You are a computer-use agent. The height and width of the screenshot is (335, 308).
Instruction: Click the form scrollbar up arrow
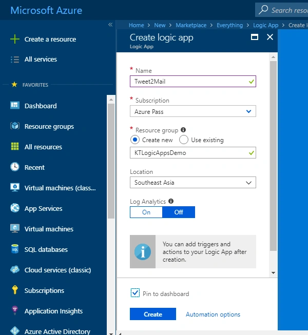[x=273, y=57]
